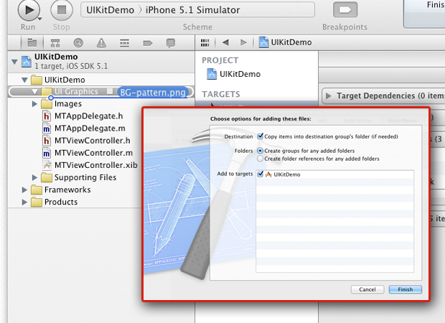
Task: Go back with the left arrow in jump bar
Action: [225, 42]
